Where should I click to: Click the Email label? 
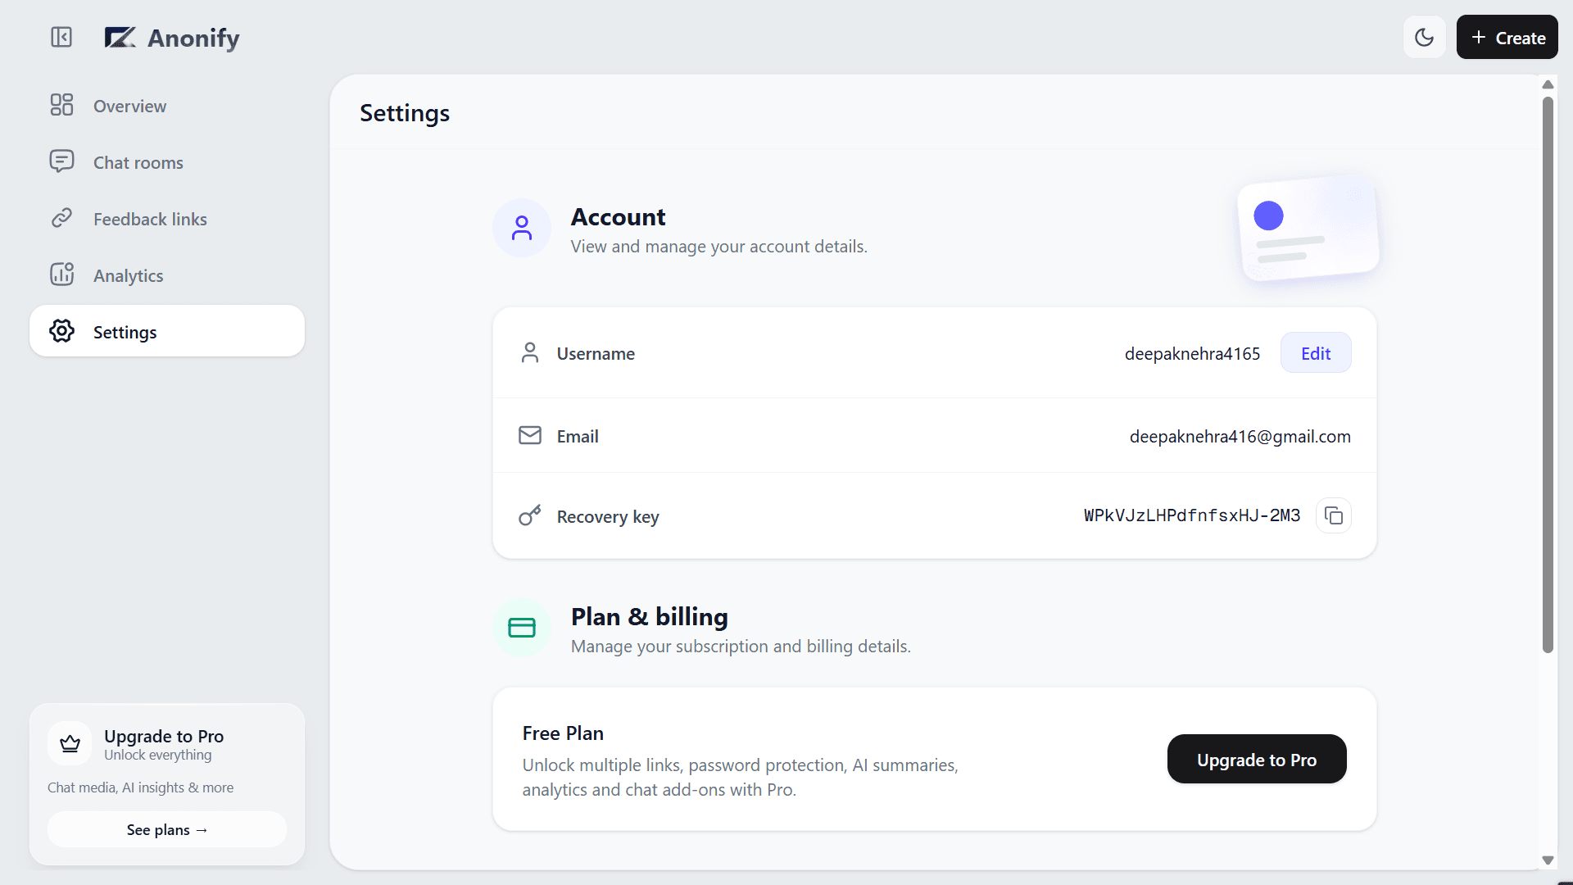pos(578,436)
